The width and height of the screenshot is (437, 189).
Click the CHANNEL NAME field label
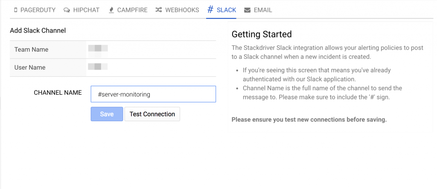pyautogui.click(x=58, y=93)
